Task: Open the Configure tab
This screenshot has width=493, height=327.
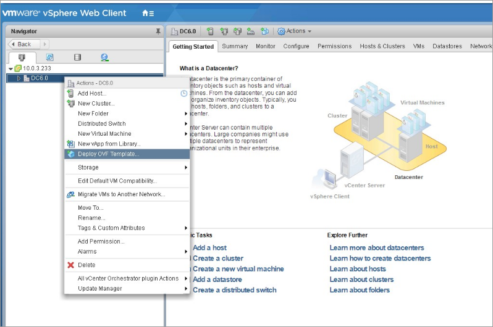Action: tap(296, 46)
